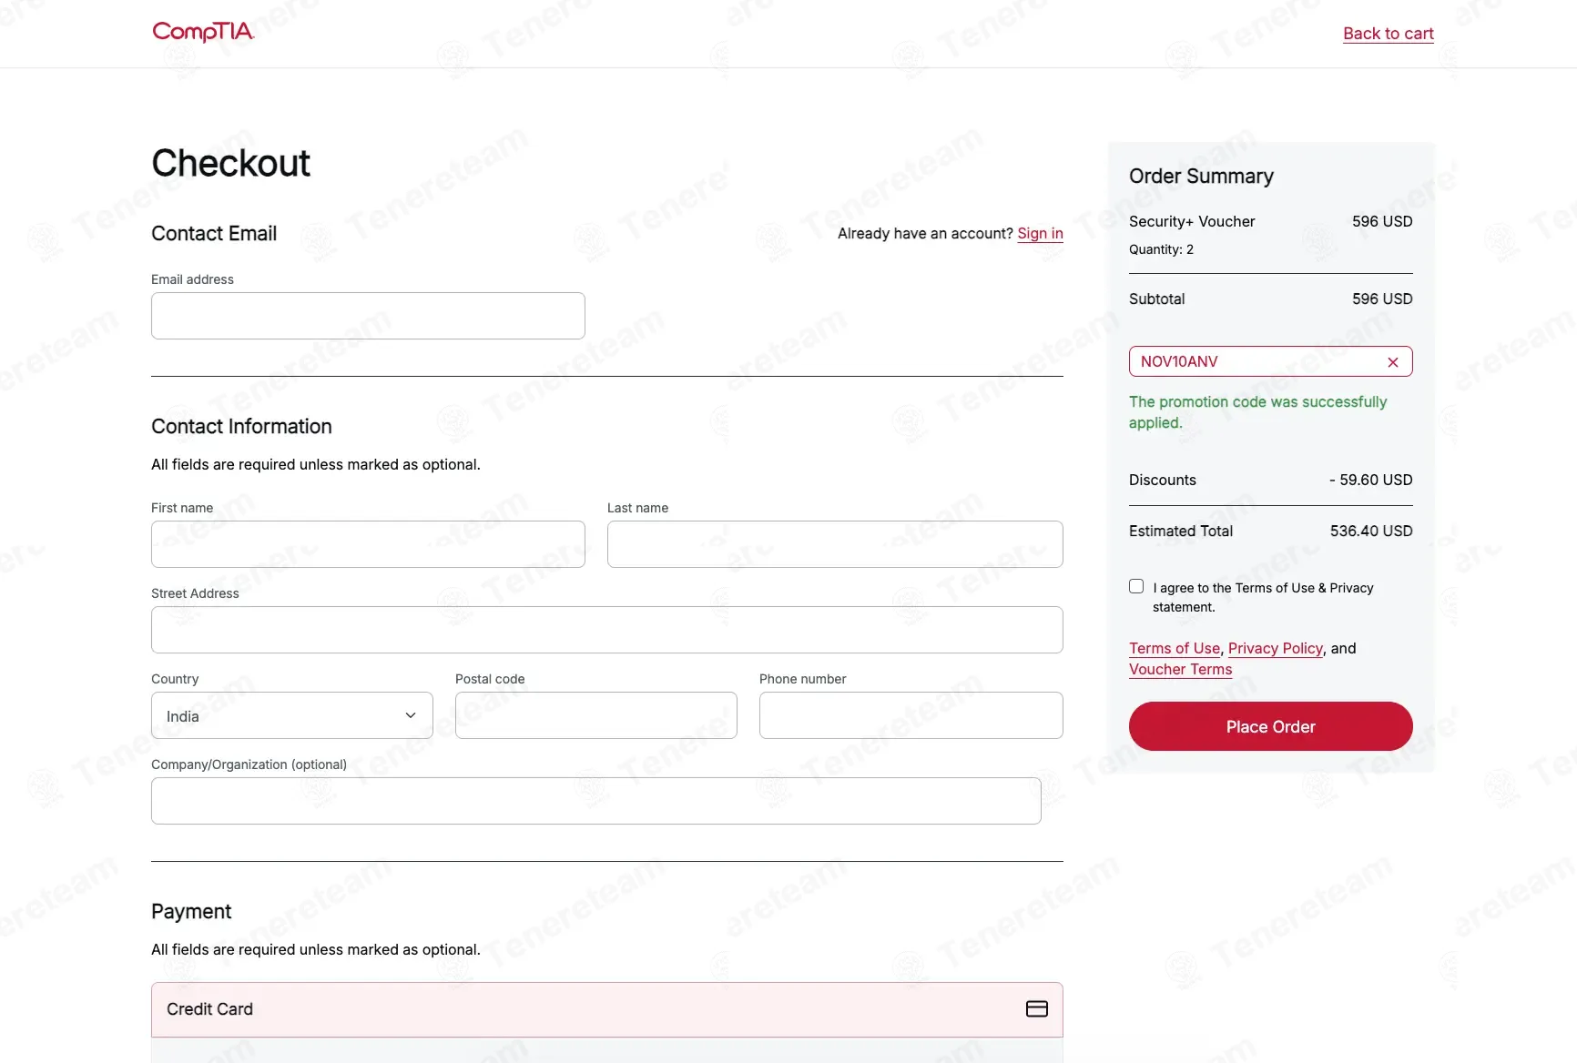Open the Terms of Use link
The width and height of the screenshot is (1577, 1063).
coord(1174,649)
